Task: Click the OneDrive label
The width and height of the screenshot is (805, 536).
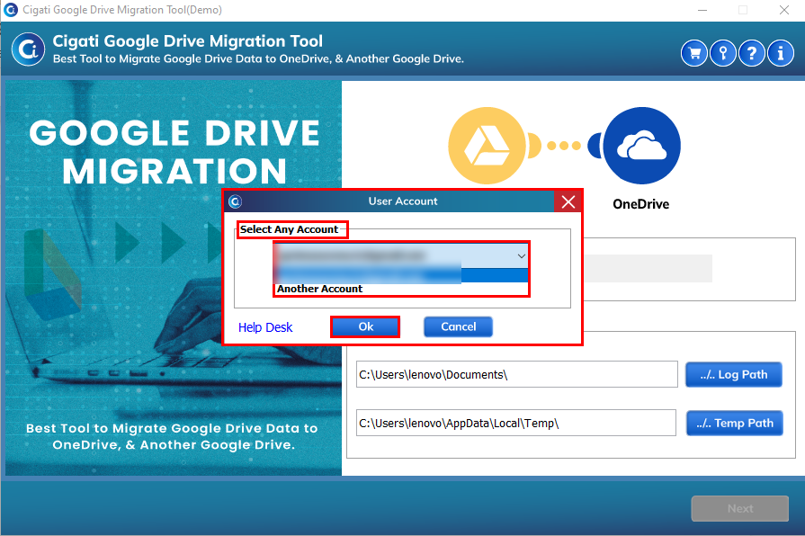Action: (640, 204)
